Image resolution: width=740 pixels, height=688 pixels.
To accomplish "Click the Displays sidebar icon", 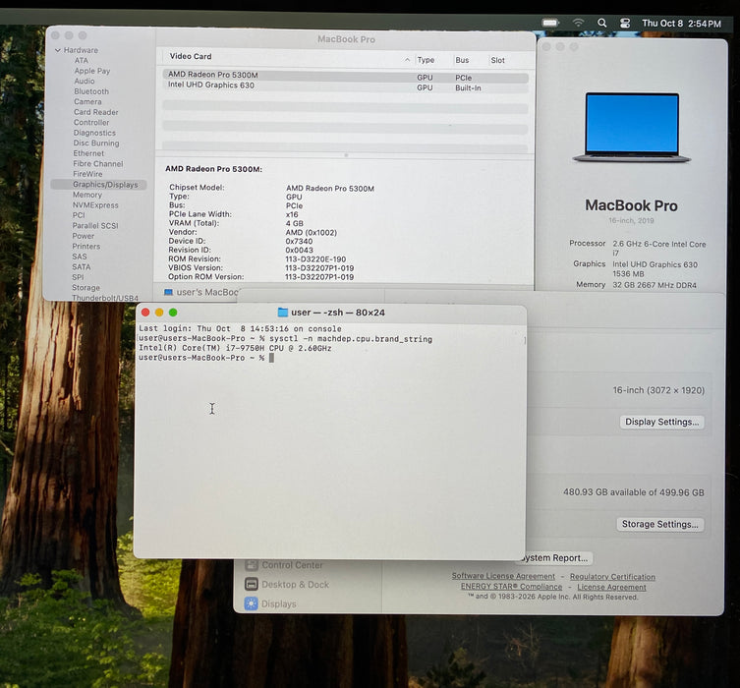I will pyautogui.click(x=251, y=603).
